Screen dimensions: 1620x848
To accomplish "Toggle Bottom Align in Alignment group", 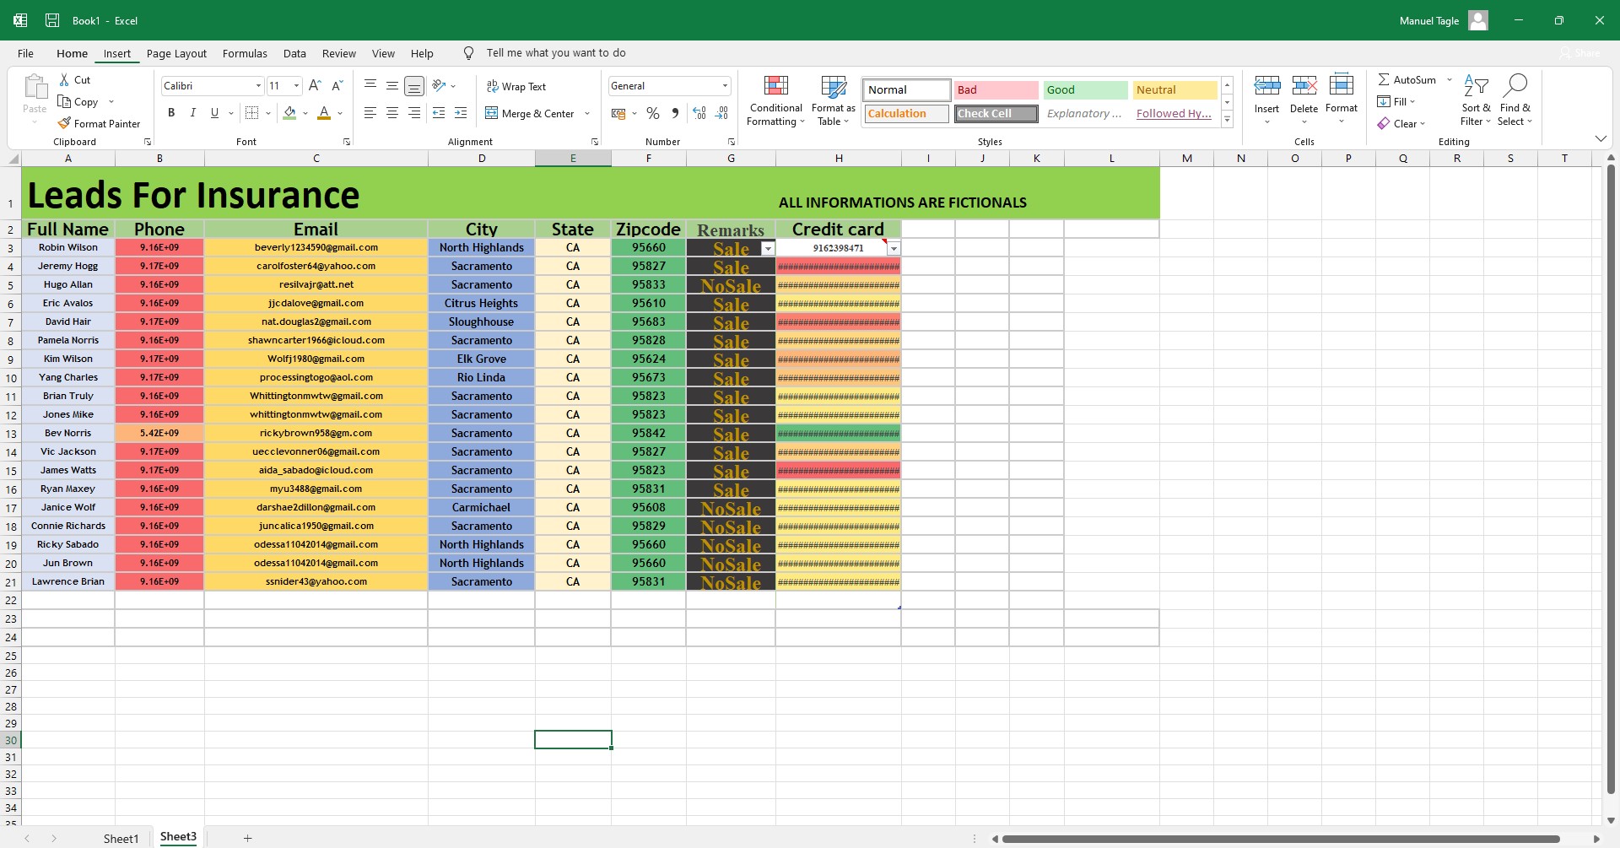I will click(414, 85).
